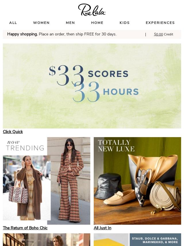Follow the Click Quick link

click(x=13, y=132)
